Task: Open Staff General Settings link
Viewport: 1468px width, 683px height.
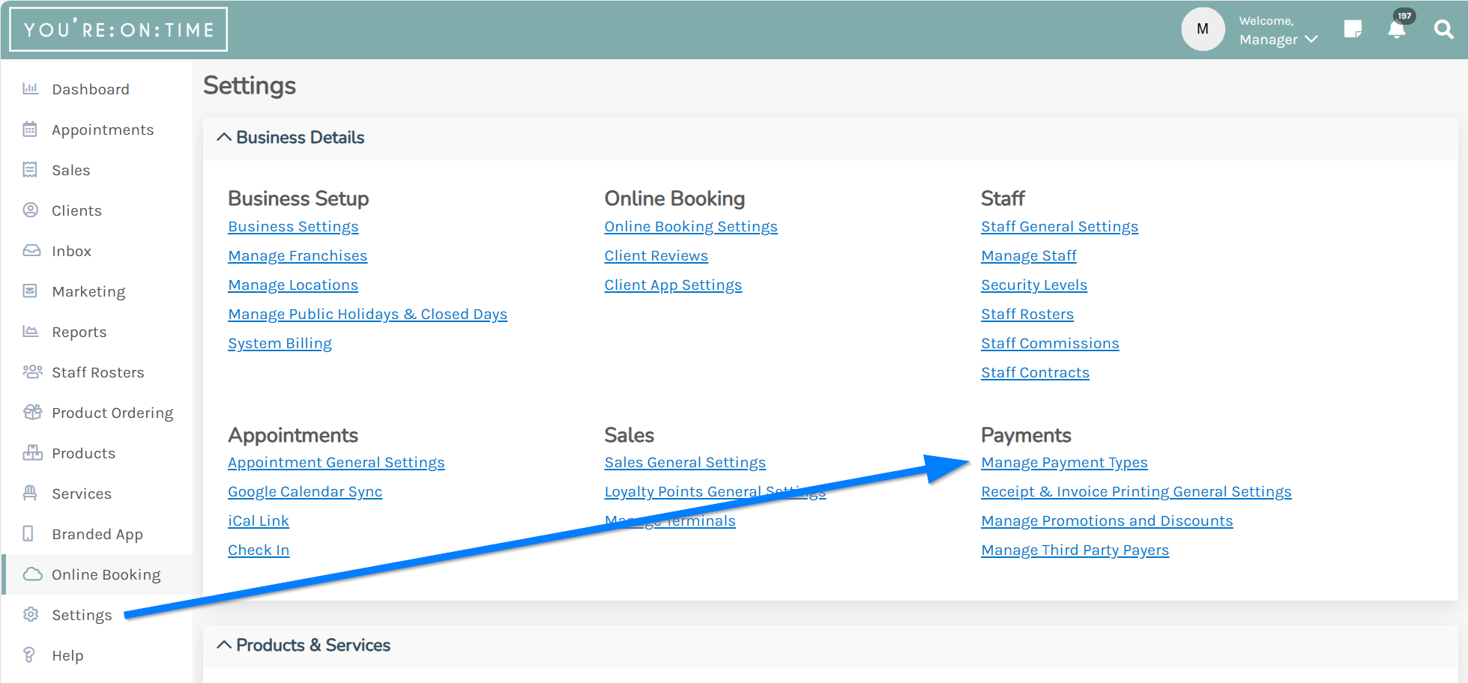Action: 1060,226
